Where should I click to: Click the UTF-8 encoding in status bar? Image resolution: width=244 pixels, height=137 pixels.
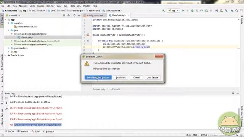click(x=205, y=135)
